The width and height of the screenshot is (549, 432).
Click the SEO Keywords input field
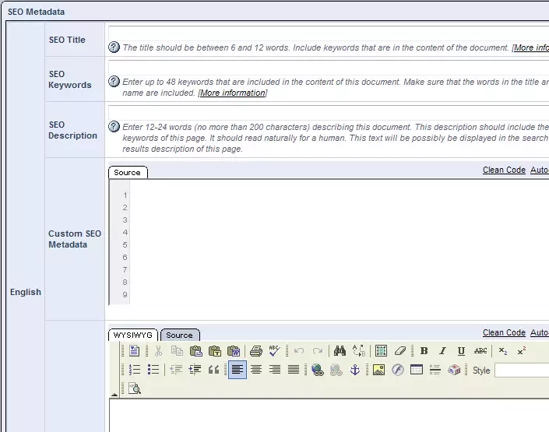tap(329, 67)
